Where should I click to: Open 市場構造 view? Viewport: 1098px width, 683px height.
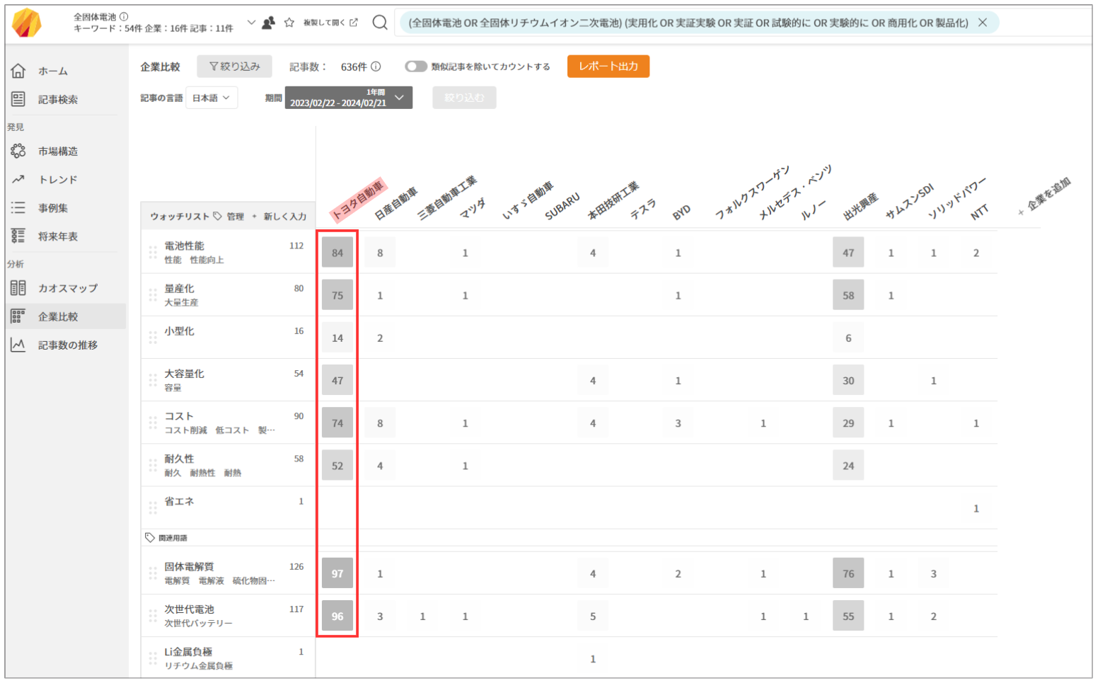click(x=58, y=151)
